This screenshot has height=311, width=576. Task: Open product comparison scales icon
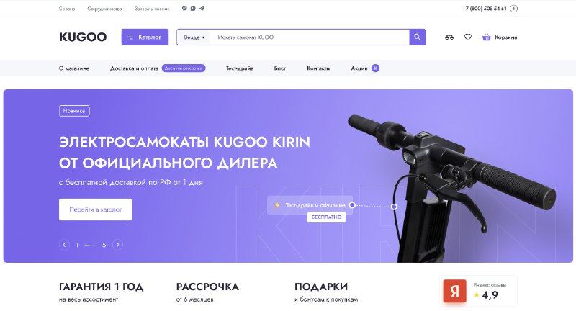pyautogui.click(x=449, y=37)
